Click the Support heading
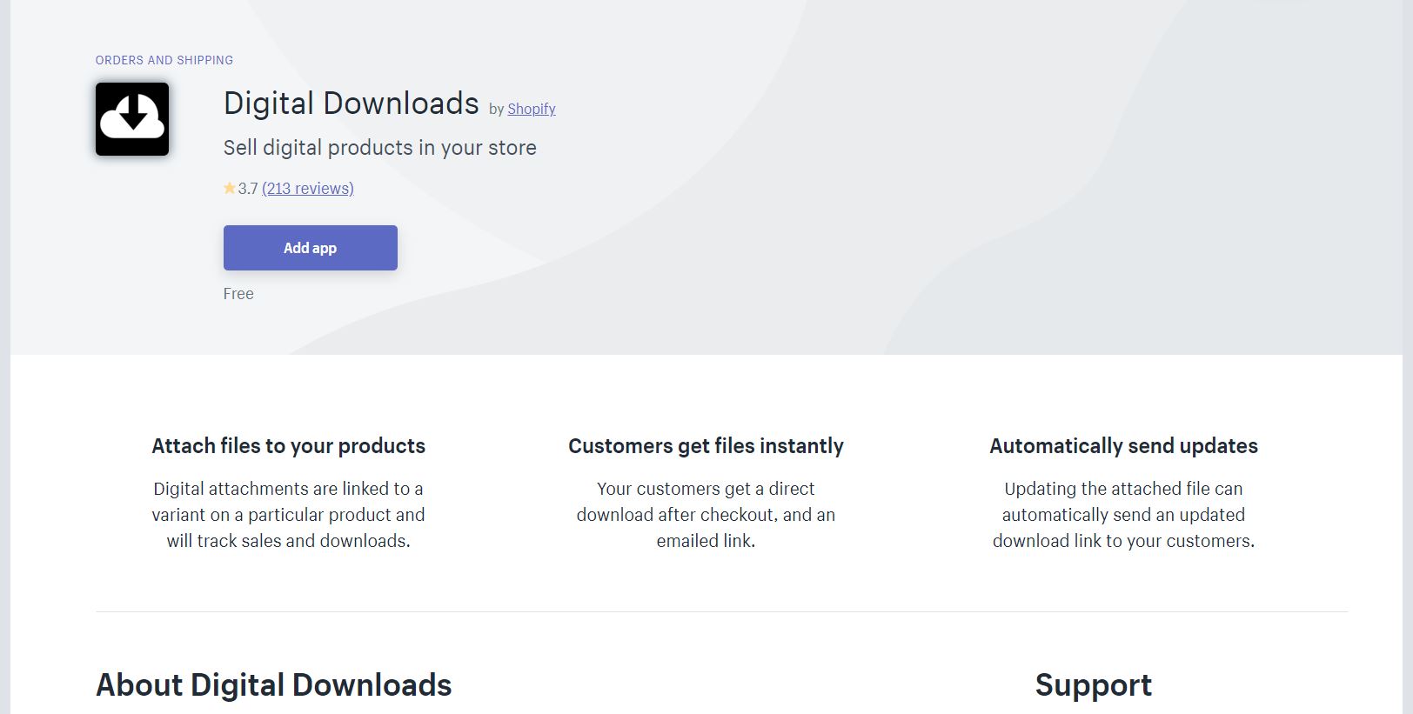The height and width of the screenshot is (714, 1413). click(x=1094, y=685)
